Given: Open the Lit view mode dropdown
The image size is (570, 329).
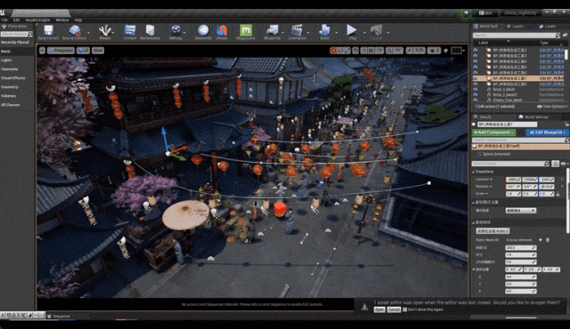Looking at the screenshot, I should point(83,51).
